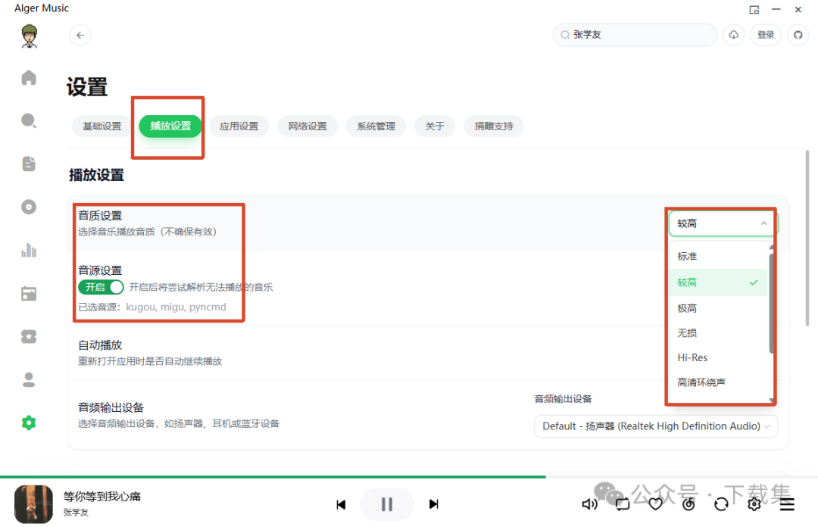Open the 关于 tab

tap(435, 126)
